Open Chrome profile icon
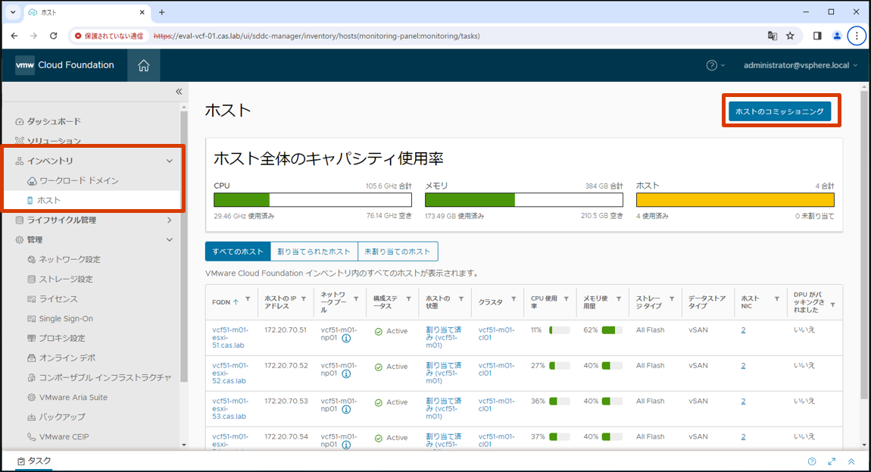 [837, 36]
